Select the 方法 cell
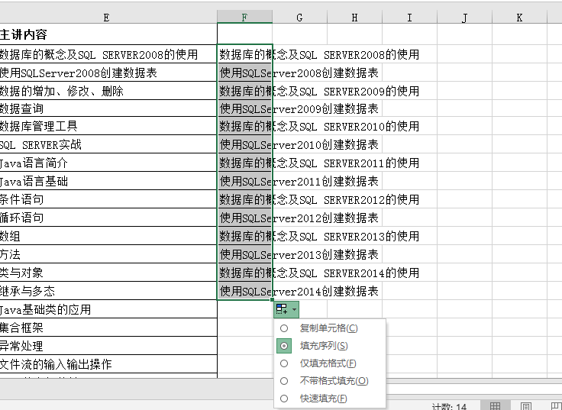 pos(108,254)
